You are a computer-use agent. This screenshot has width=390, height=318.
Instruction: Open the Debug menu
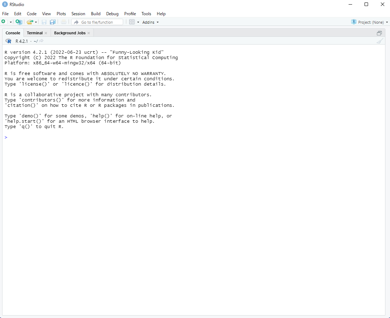[112, 14]
